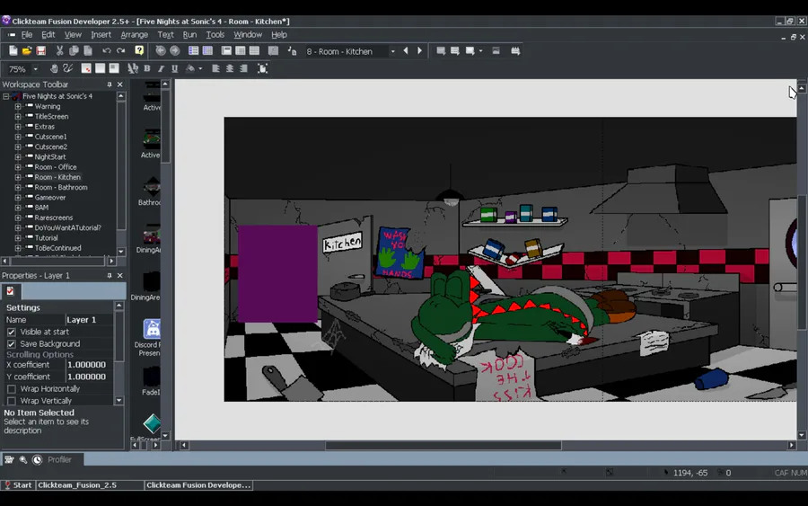Screen dimensions: 808x506
Task: Select the Cutscene2 frame in tree
Action: pyautogui.click(x=50, y=147)
